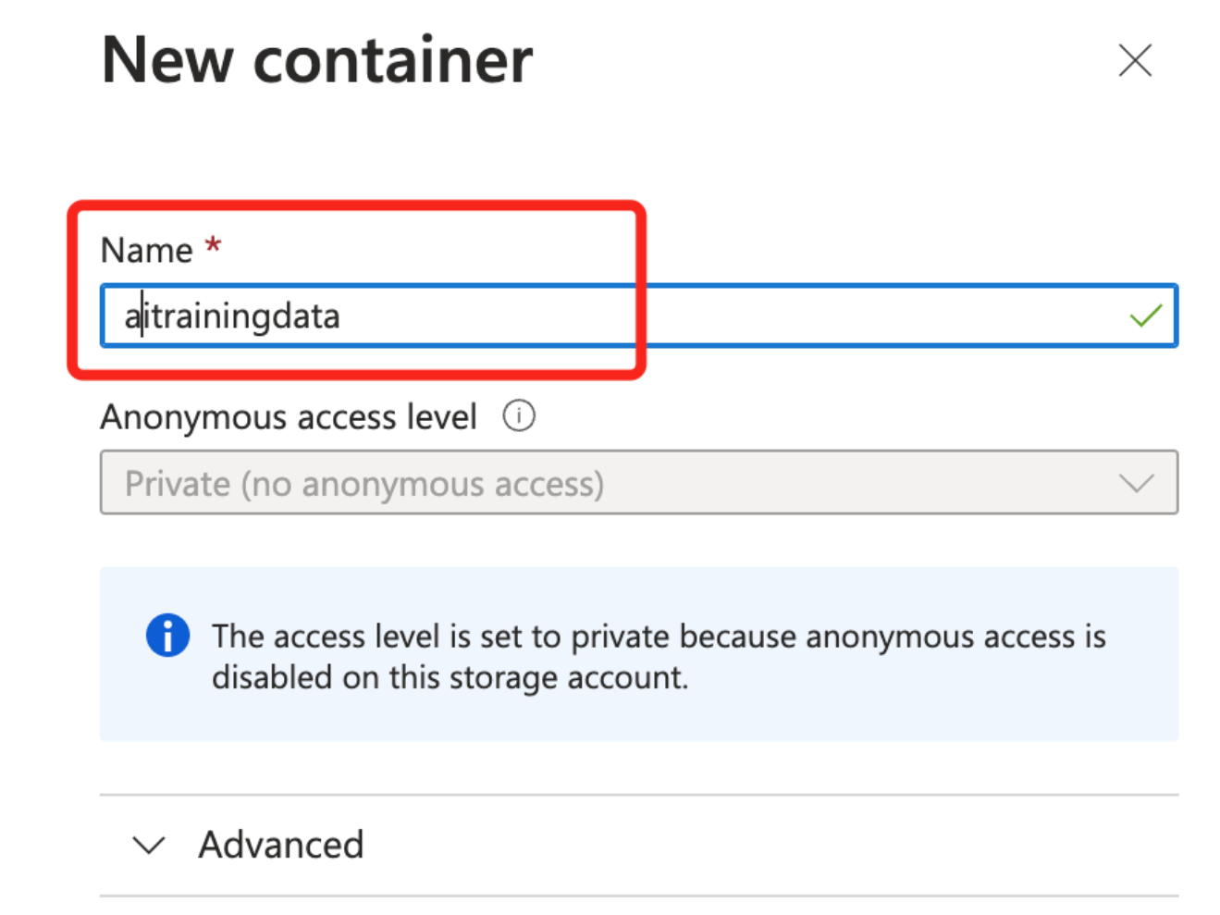Open the Anonymous access level dropdown
Viewport: 1220px width, 915px height.
[638, 483]
